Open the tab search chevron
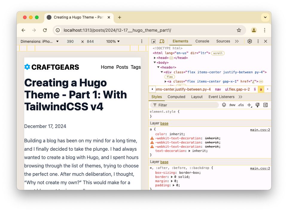The width and height of the screenshot is (288, 212). [265, 17]
